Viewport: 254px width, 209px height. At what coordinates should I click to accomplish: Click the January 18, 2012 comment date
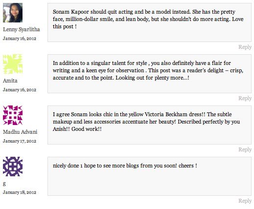point(20,192)
